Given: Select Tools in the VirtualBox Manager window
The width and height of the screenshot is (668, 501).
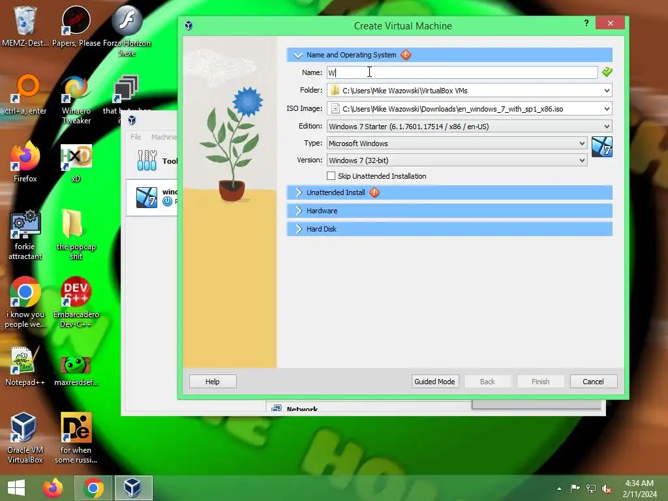Looking at the screenshot, I should coord(152,160).
